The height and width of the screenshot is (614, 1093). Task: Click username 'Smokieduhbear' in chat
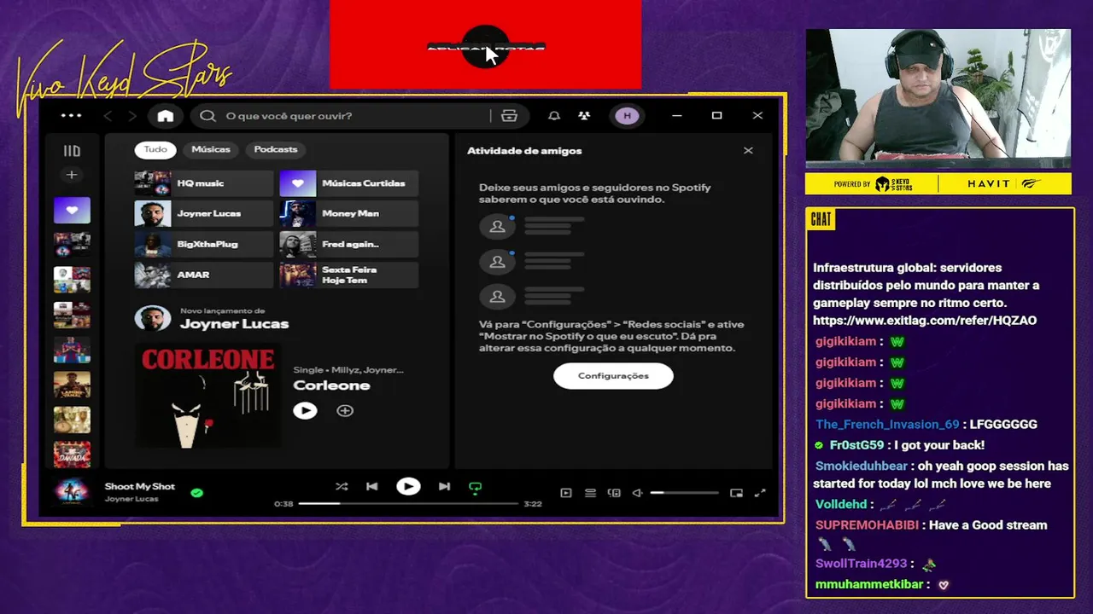(862, 466)
